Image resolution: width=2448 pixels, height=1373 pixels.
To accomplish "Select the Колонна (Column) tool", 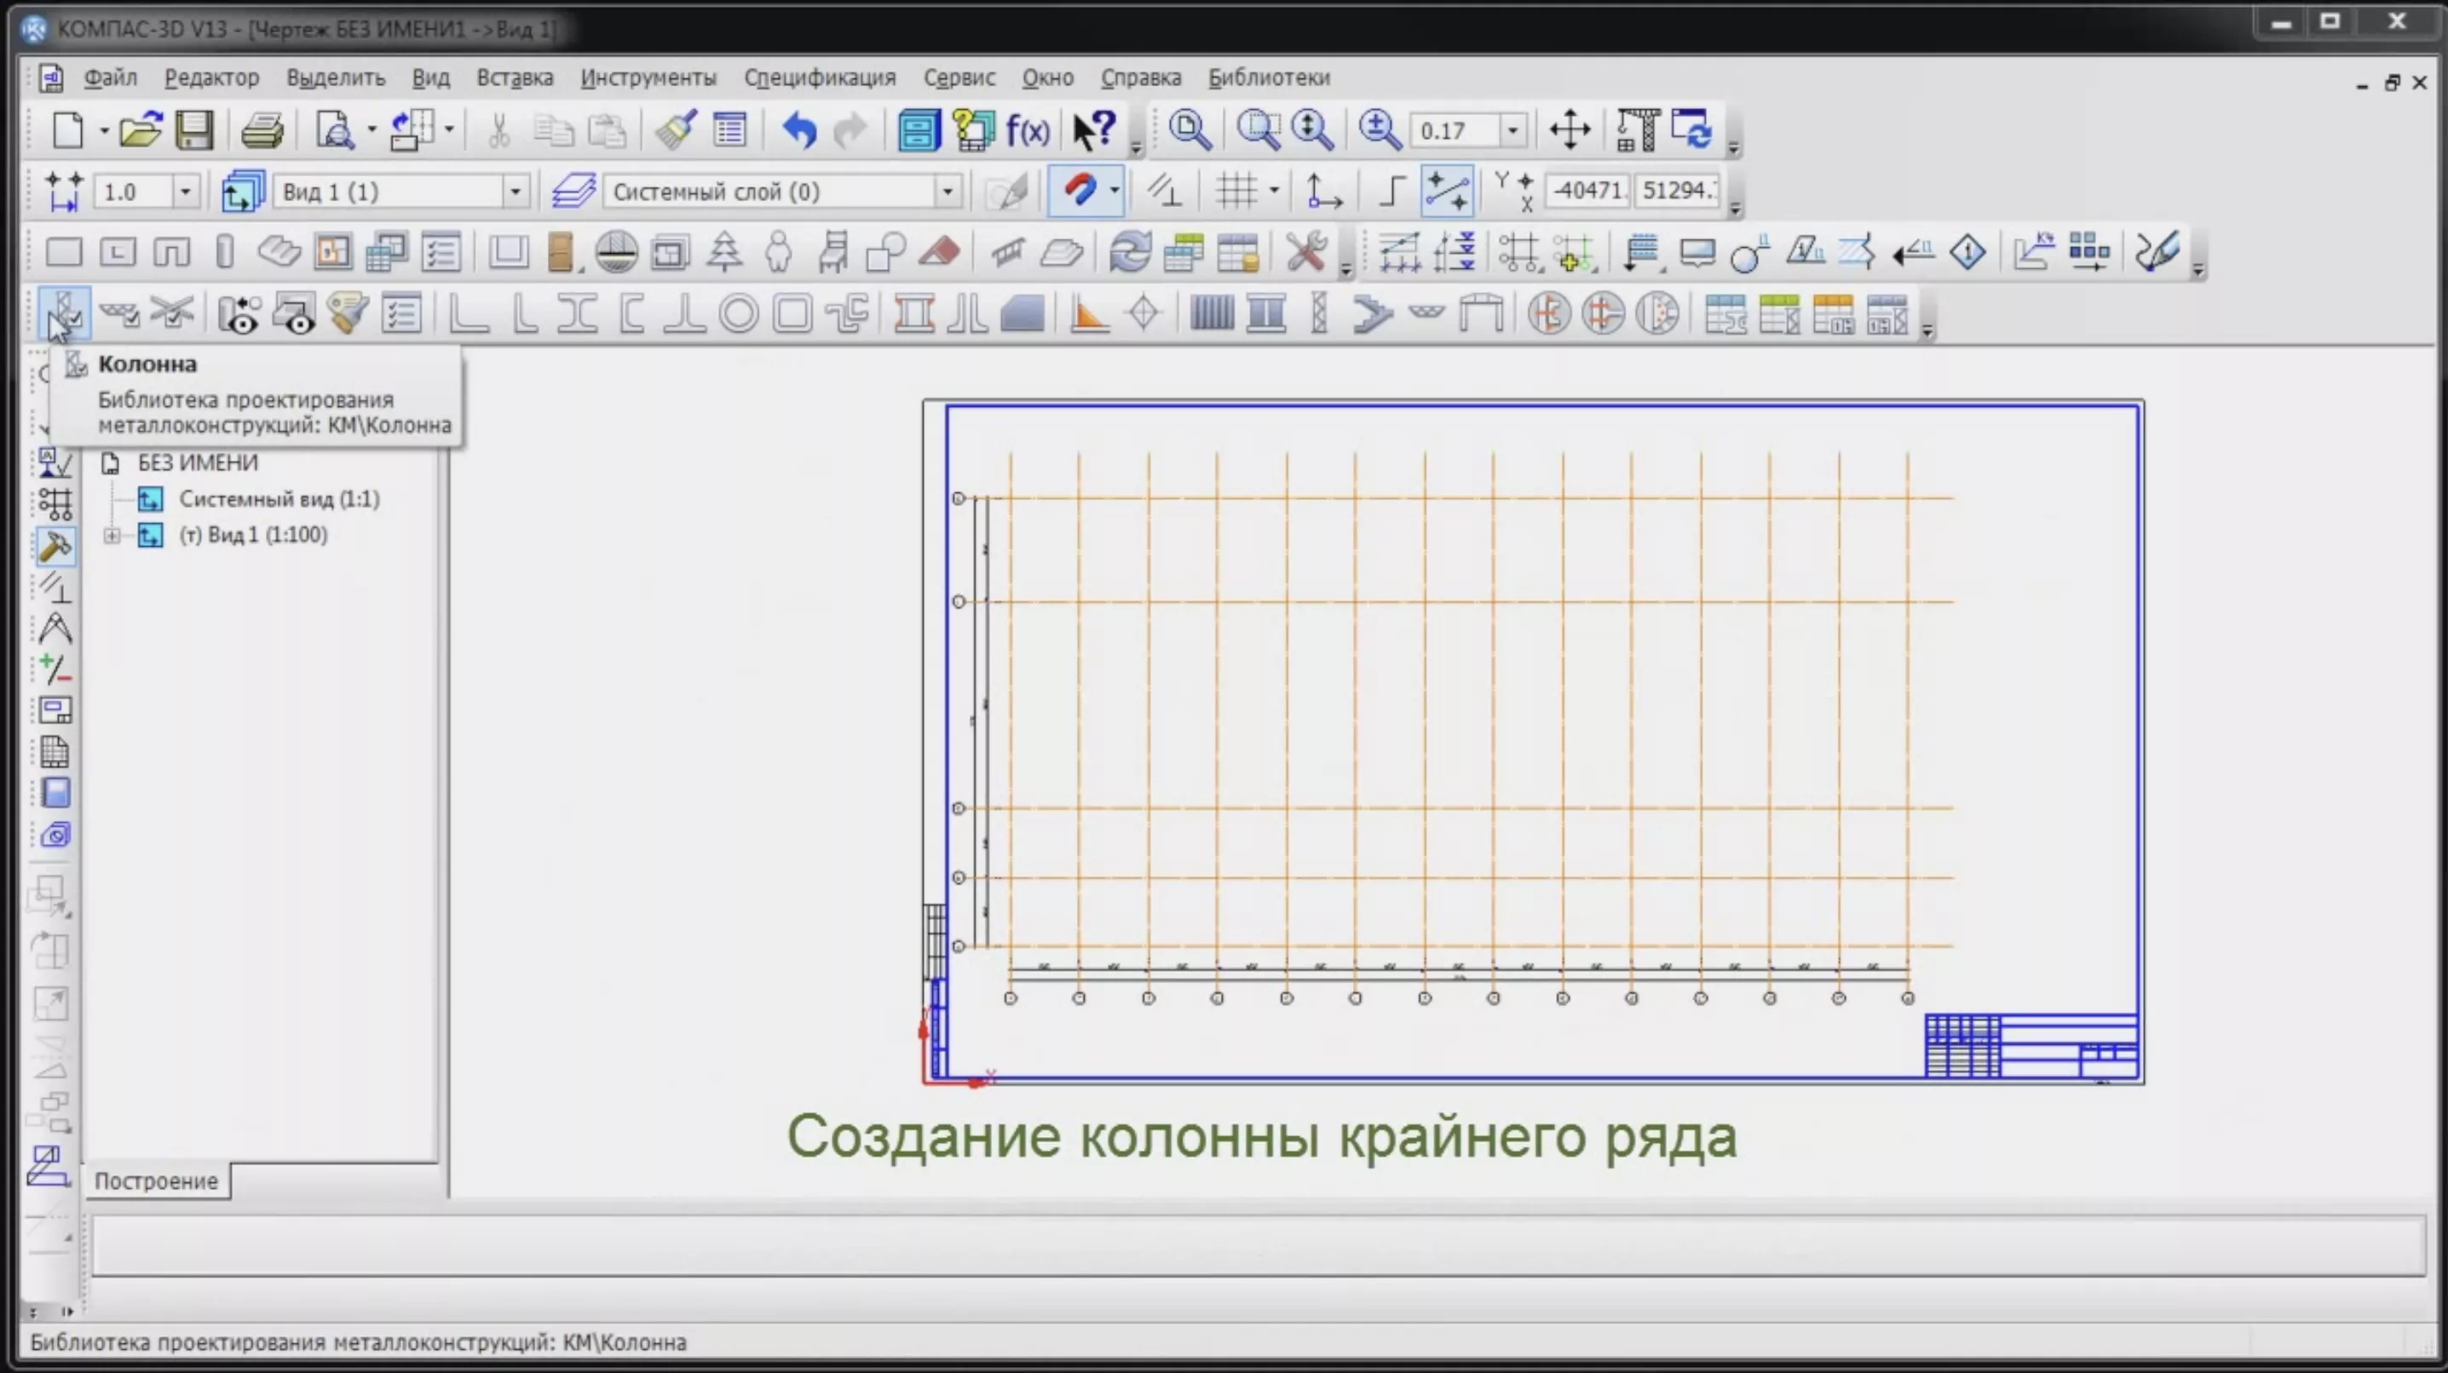I will (x=65, y=313).
